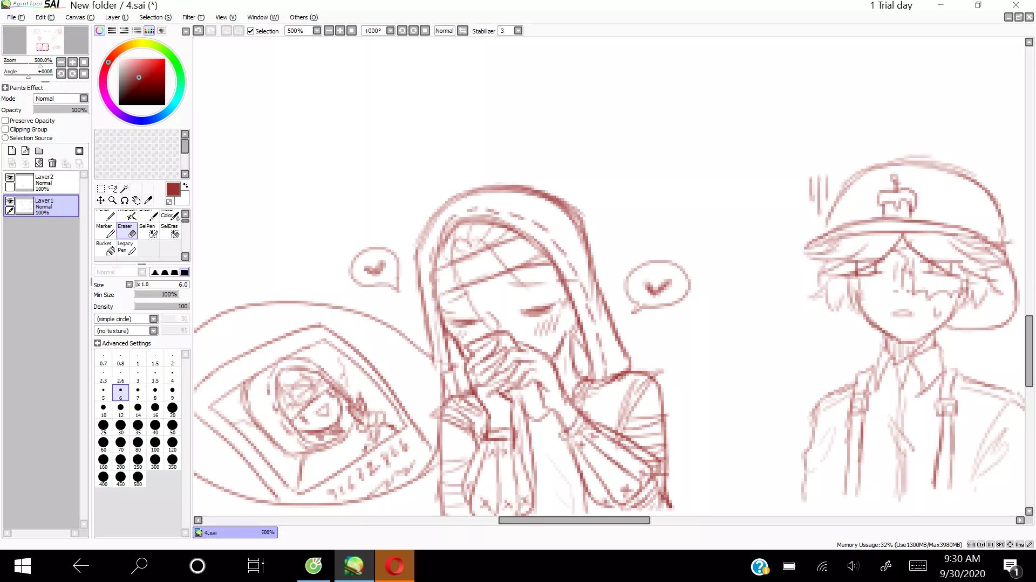Open the zoom percentage dropdown
This screenshot has height=582, width=1036.
pos(317,31)
